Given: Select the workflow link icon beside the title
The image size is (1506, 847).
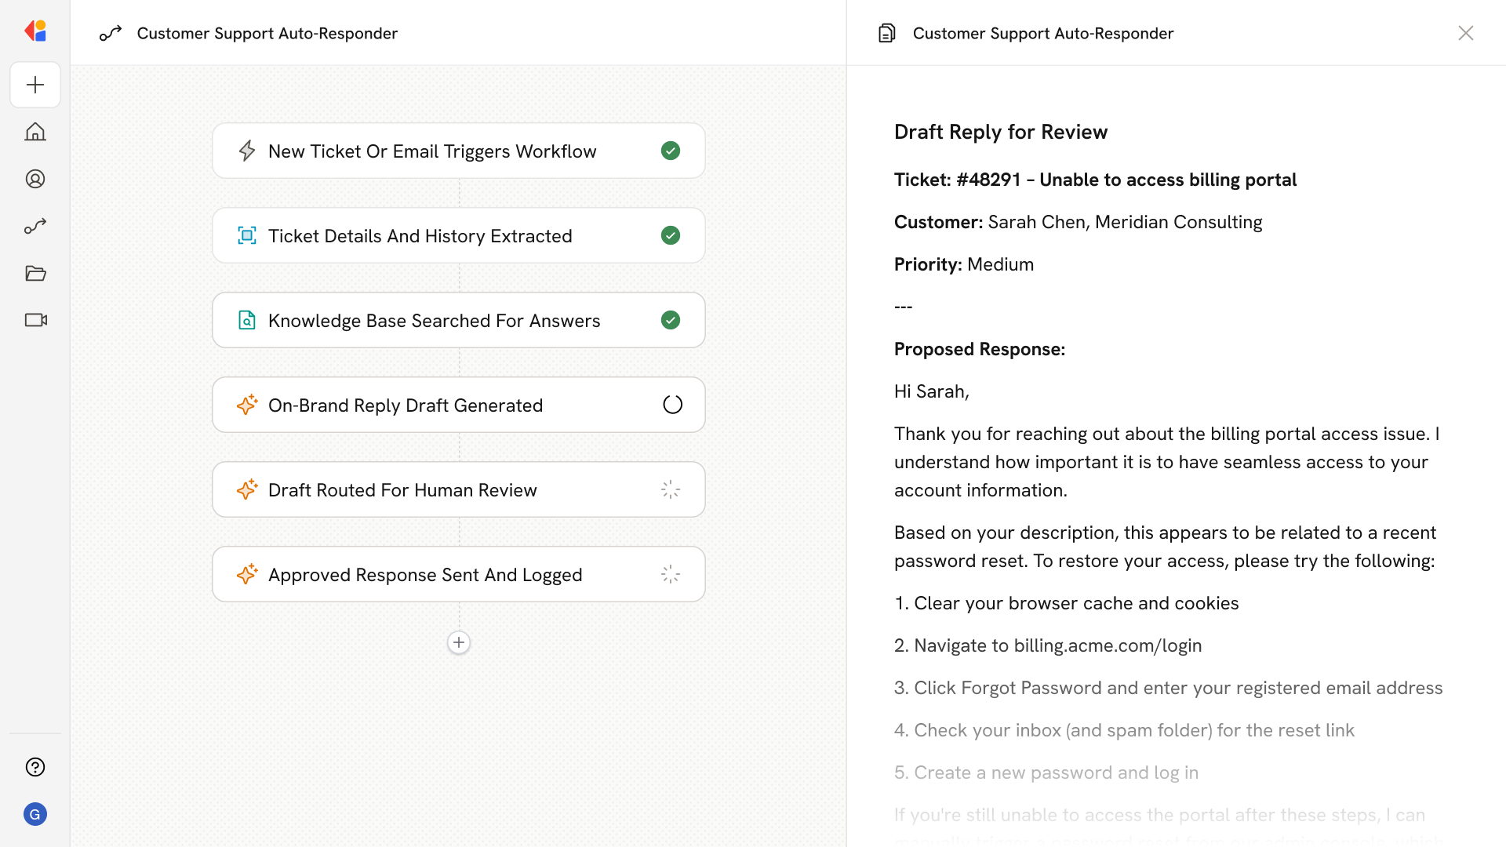Looking at the screenshot, I should tap(110, 33).
